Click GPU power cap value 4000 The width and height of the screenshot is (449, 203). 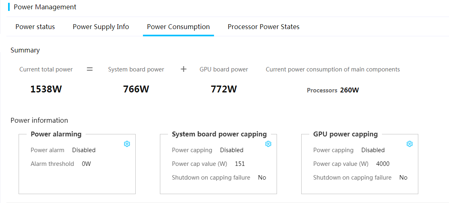(x=383, y=164)
